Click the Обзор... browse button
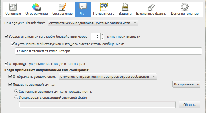Screen dimensions: 206x113 190,105
